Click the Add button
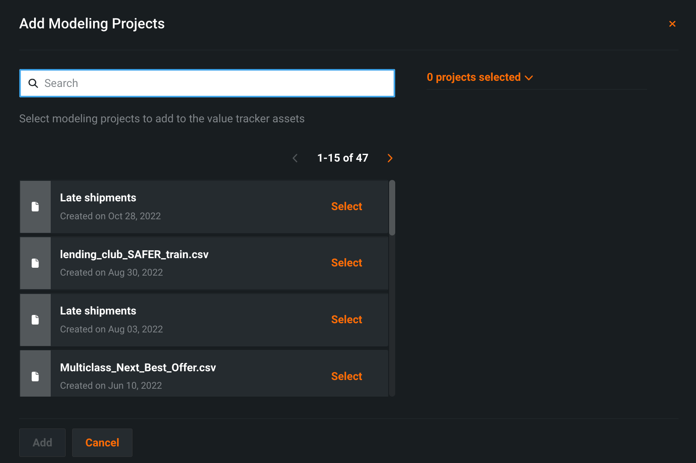696x463 pixels. coord(42,442)
